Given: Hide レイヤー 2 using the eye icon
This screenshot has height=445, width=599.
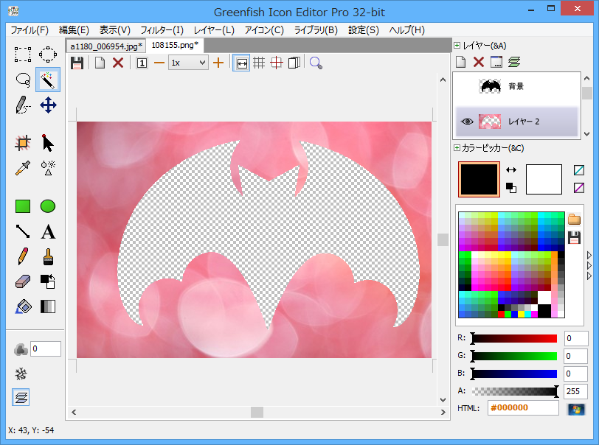Looking at the screenshot, I should 466,122.
